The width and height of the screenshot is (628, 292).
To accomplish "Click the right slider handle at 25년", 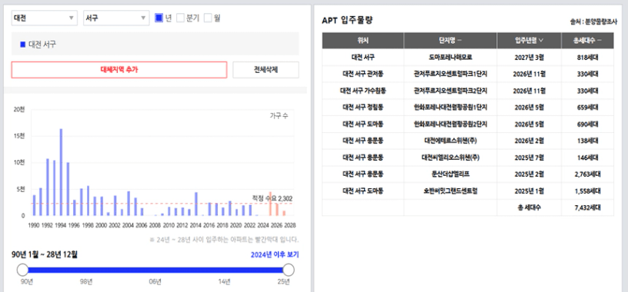I will click(289, 270).
